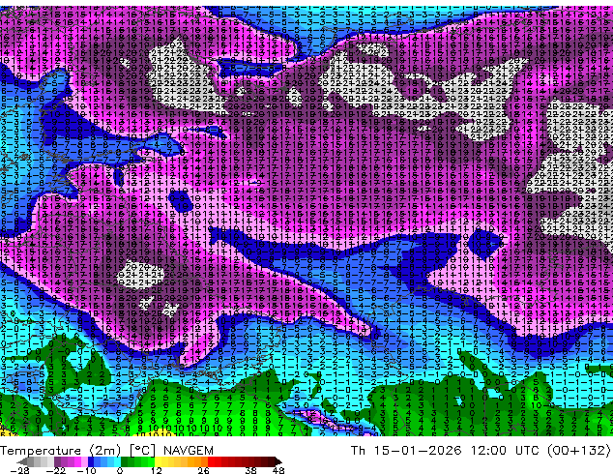
Task: Click the cyan swatch near 0 in the legend
Action: coord(117,461)
